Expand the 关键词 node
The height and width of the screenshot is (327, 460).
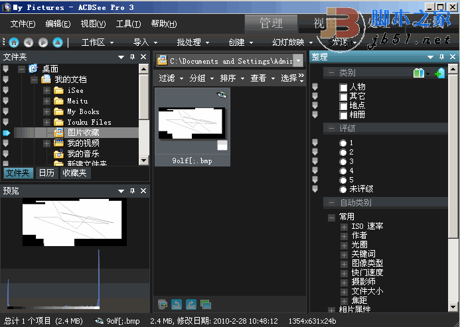pyautogui.click(x=344, y=255)
